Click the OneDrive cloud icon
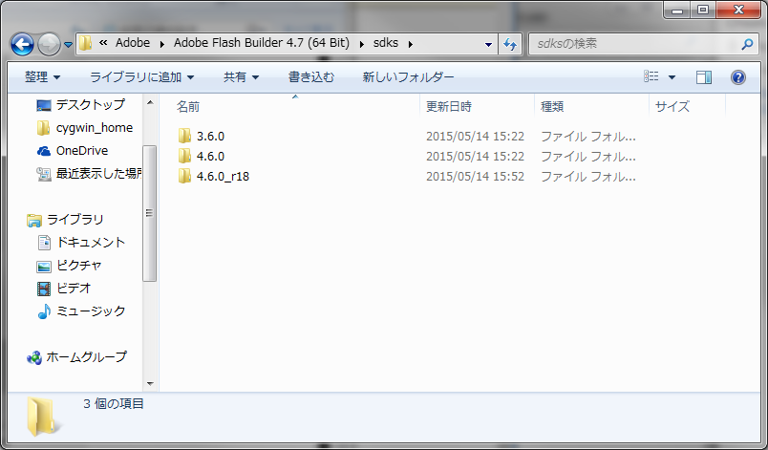This screenshot has height=450, width=768. pos(44,151)
